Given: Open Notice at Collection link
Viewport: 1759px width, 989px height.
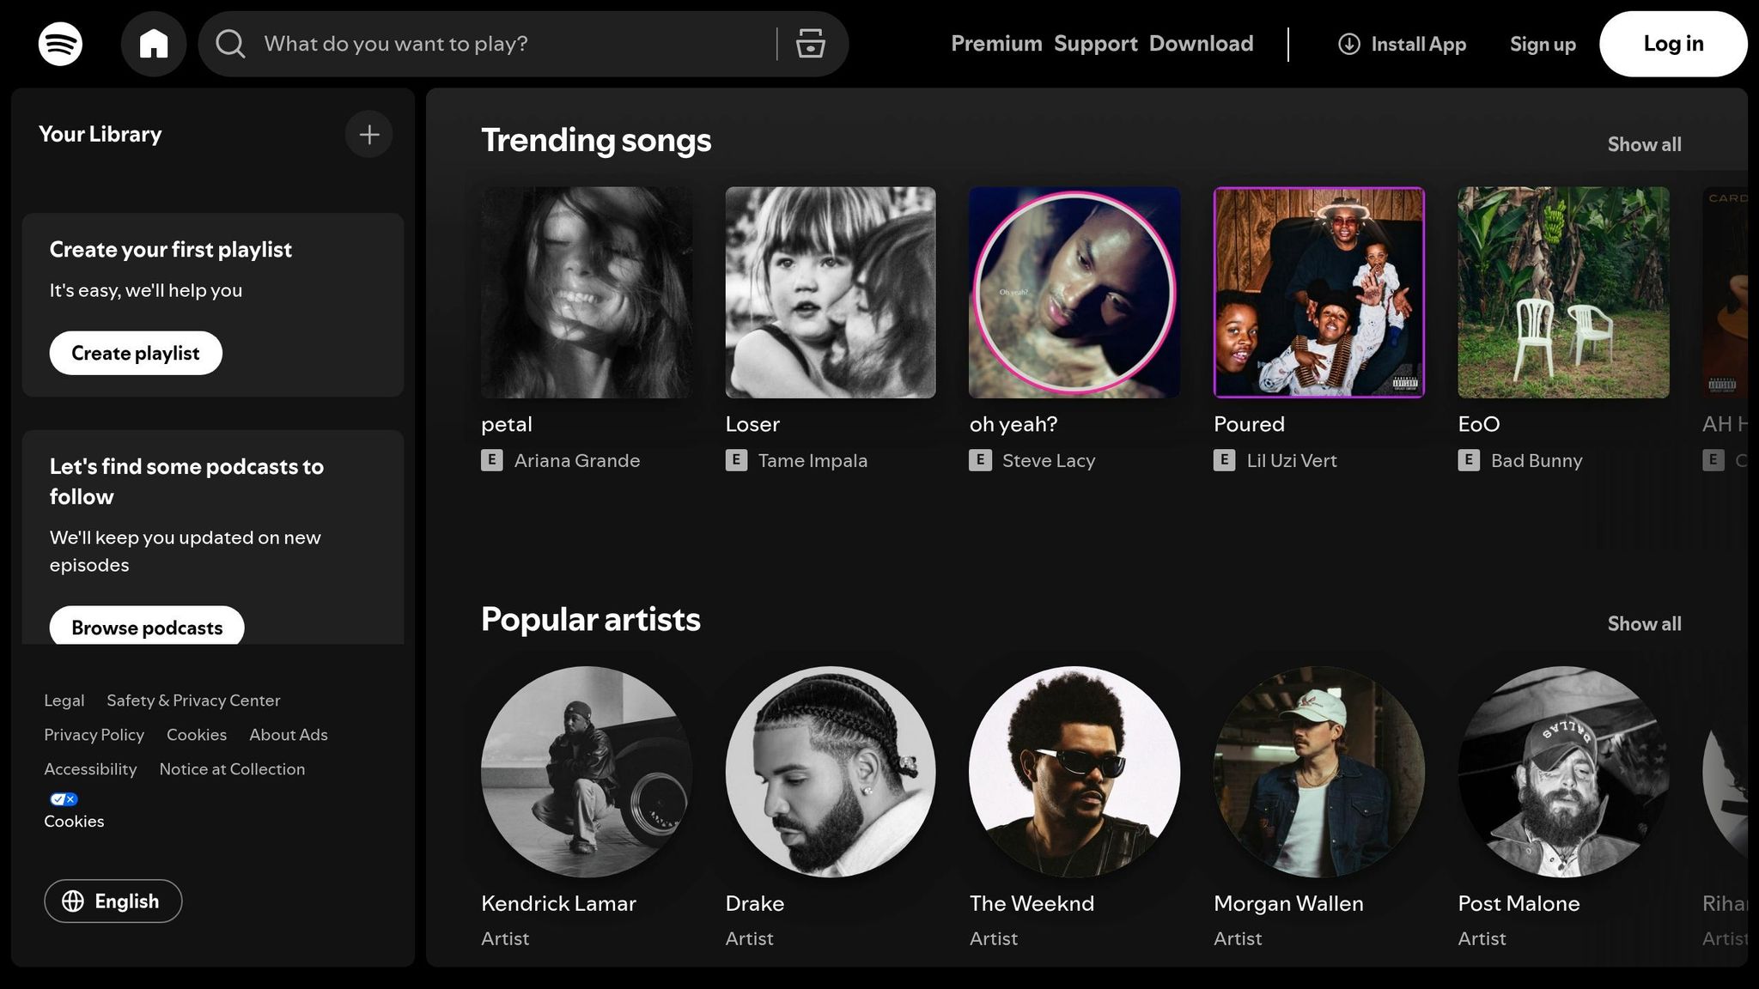Looking at the screenshot, I should pyautogui.click(x=232, y=769).
